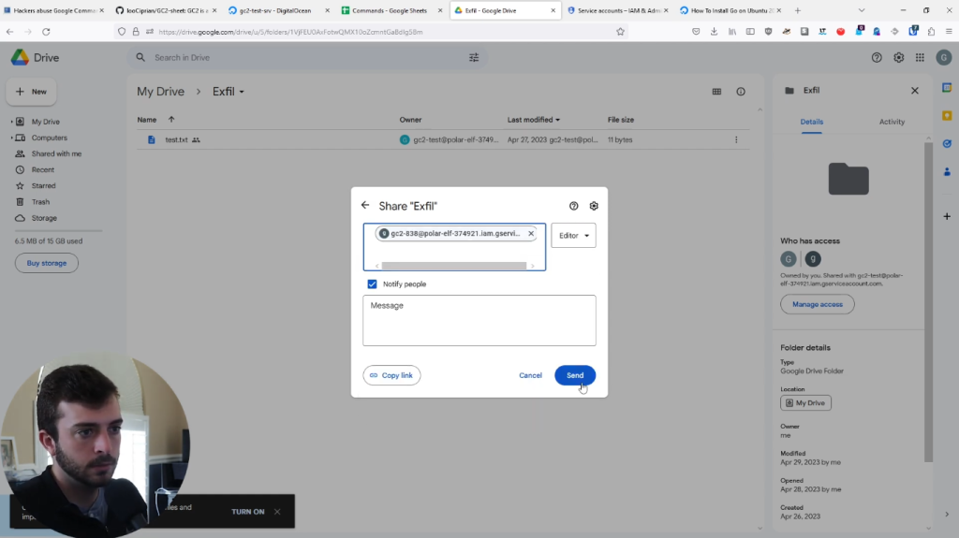Open the Exfil folder breadcrumb dropdown

tap(229, 92)
